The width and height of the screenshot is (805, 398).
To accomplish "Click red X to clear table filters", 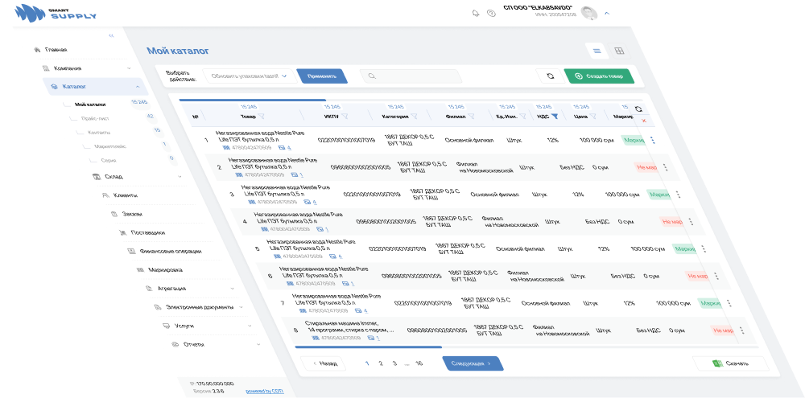I will (644, 121).
